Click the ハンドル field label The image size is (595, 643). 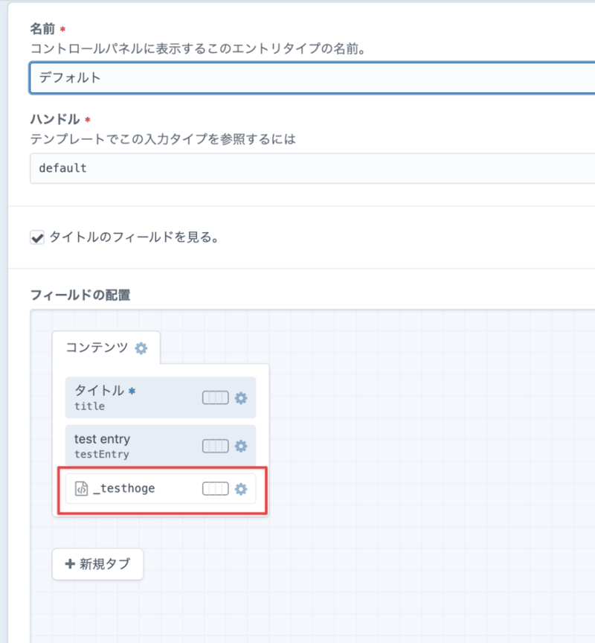(56, 120)
